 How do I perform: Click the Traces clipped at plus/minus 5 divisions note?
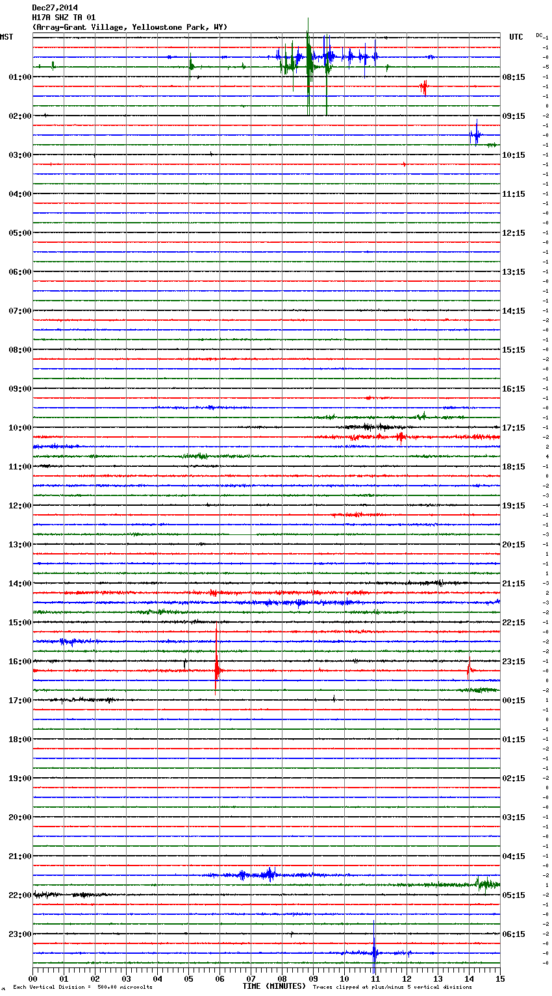pyautogui.click(x=392, y=988)
